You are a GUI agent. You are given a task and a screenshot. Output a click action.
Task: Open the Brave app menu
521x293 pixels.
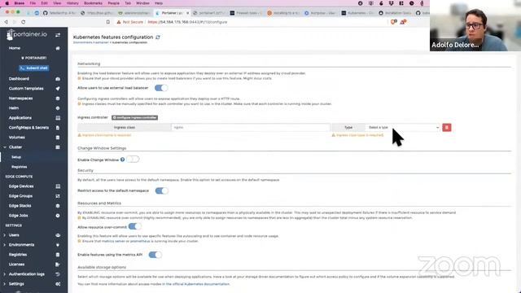(x=20, y=3)
